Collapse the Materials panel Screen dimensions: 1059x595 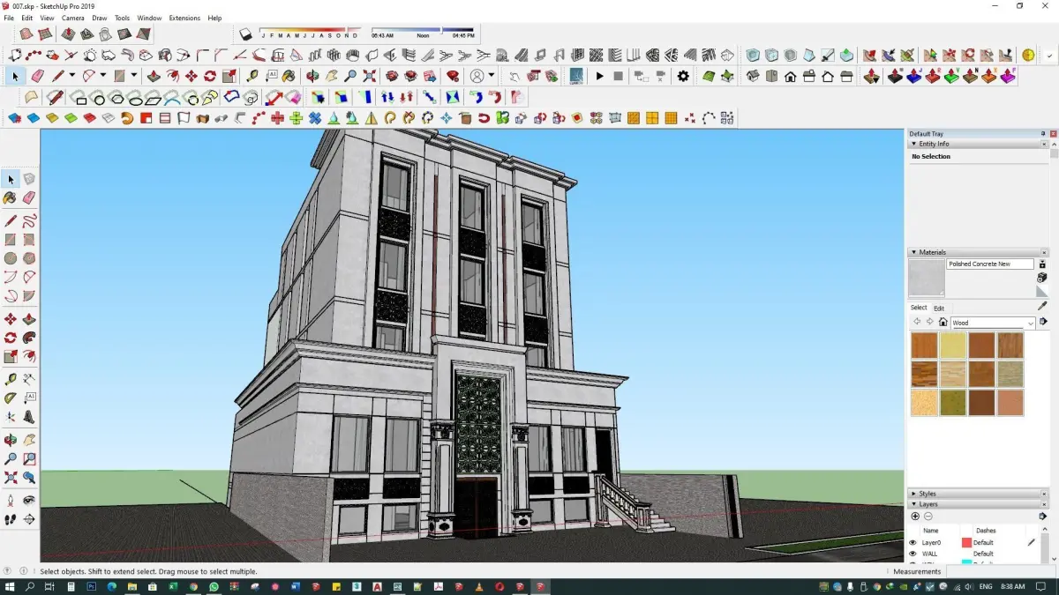(913, 253)
